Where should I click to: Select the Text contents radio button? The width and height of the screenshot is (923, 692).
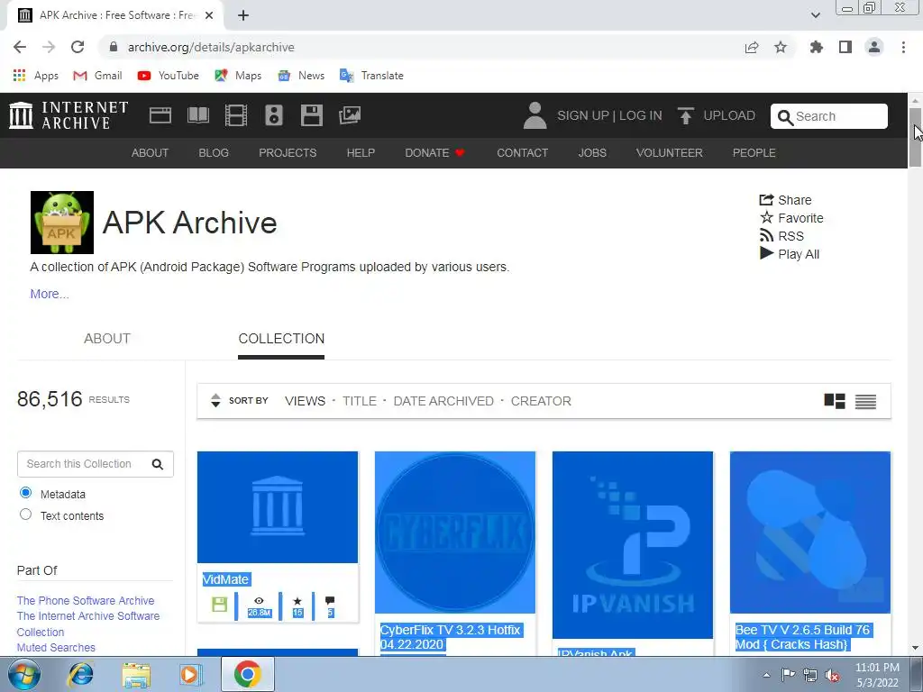point(25,514)
